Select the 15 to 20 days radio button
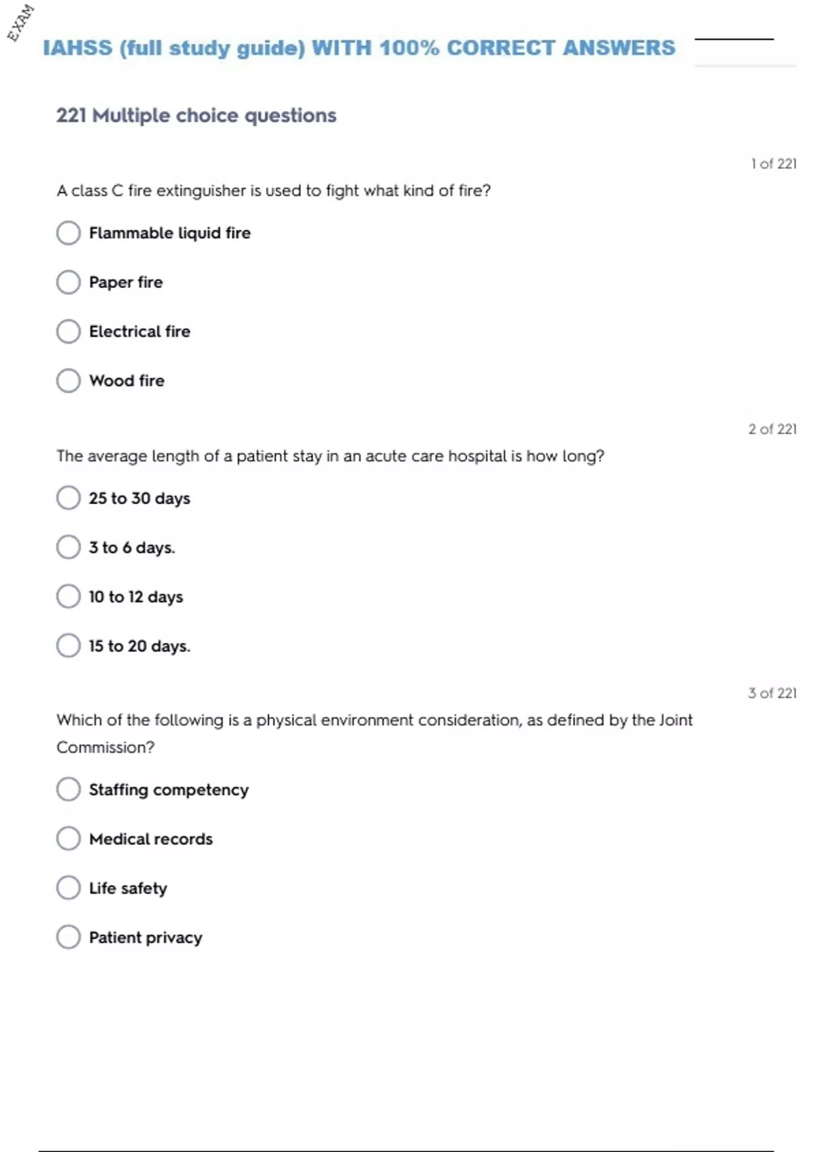 pyautogui.click(x=68, y=646)
